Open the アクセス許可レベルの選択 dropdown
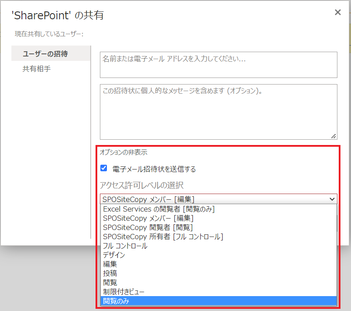 pyautogui.click(x=219, y=199)
